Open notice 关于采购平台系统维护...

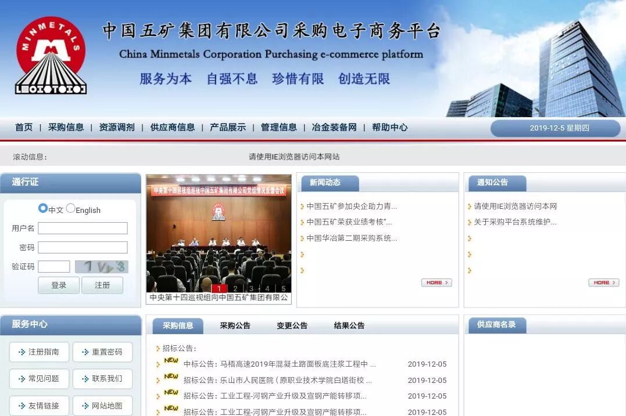[x=515, y=222]
